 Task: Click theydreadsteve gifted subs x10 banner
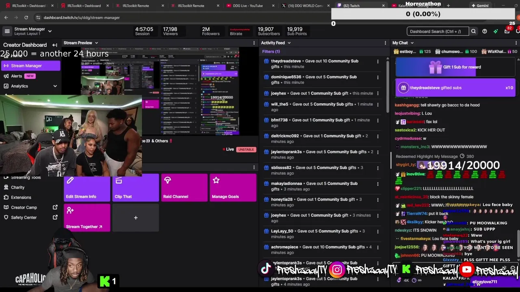[x=455, y=88]
